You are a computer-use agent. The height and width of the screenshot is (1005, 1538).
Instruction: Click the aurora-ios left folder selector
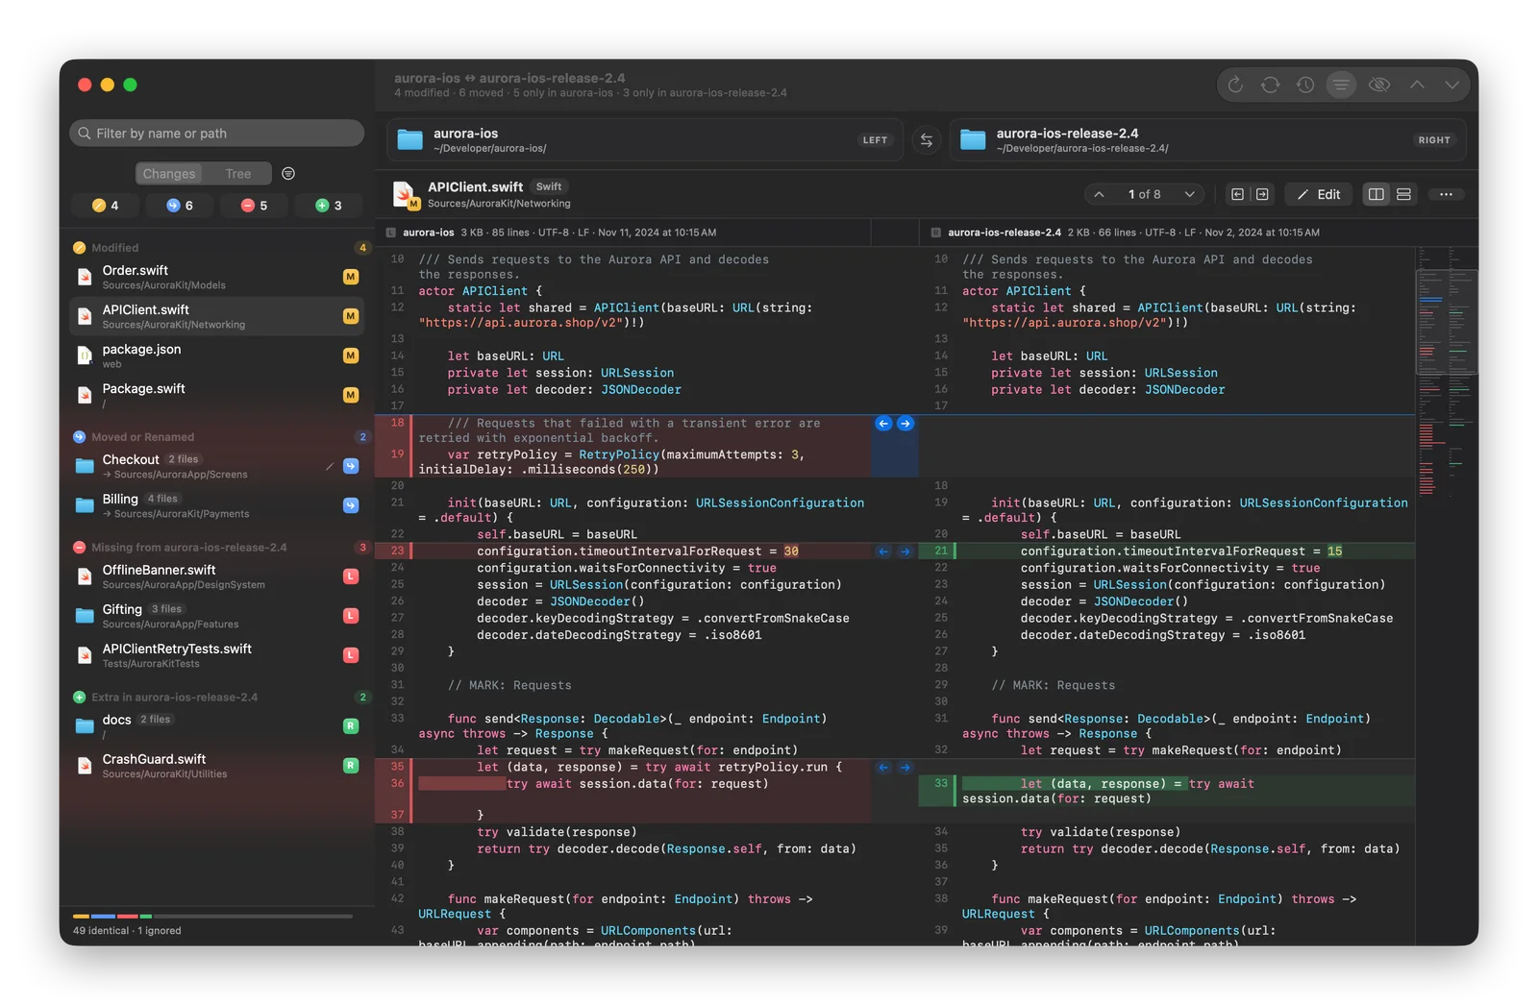645,140
